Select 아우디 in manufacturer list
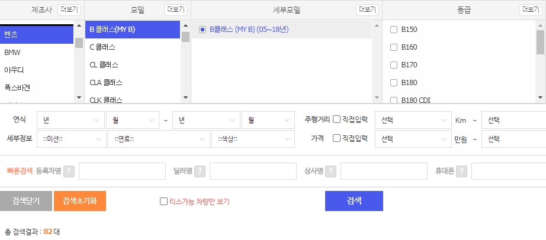This screenshot has height=240, width=546. (x=37, y=70)
